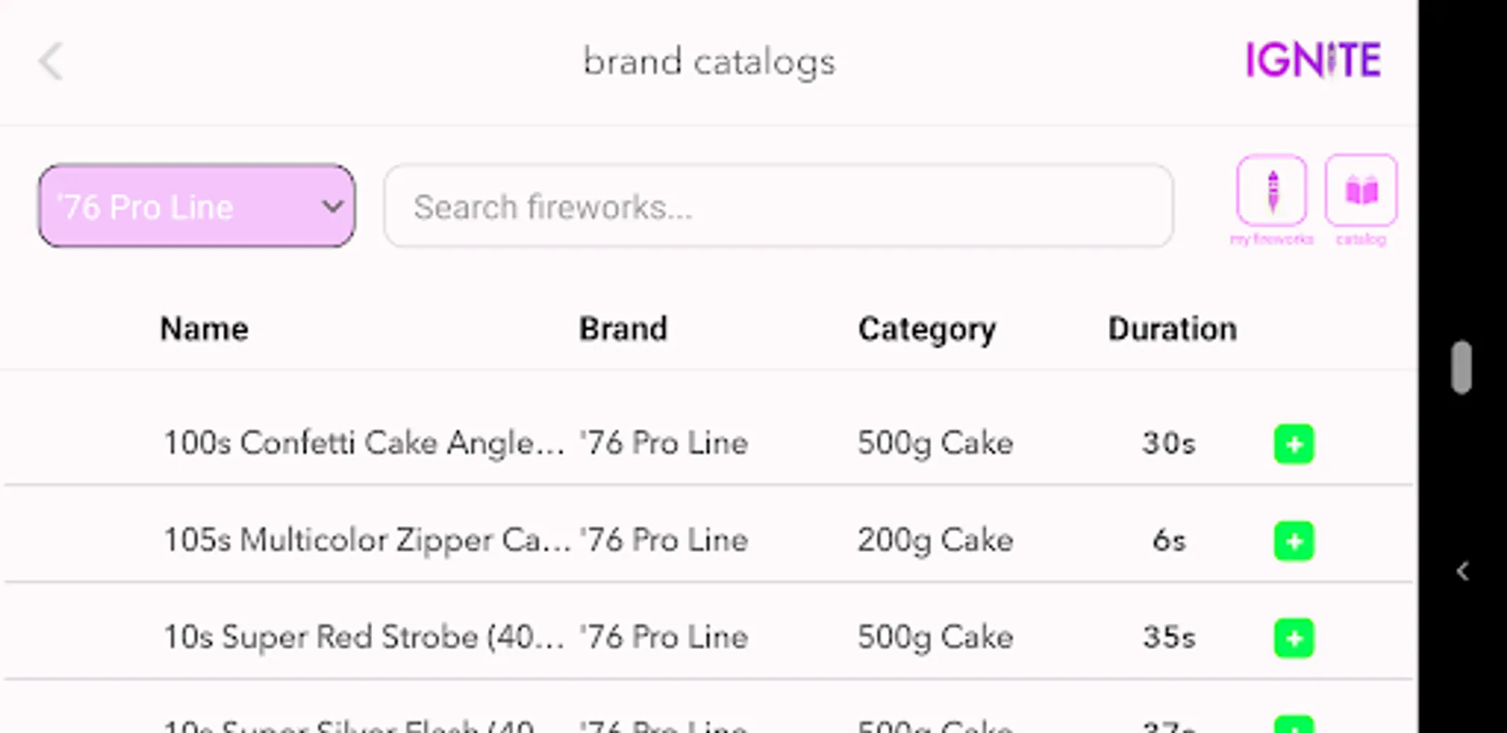Image resolution: width=1507 pixels, height=733 pixels.
Task: Sort by the Duration column header
Action: (1172, 329)
